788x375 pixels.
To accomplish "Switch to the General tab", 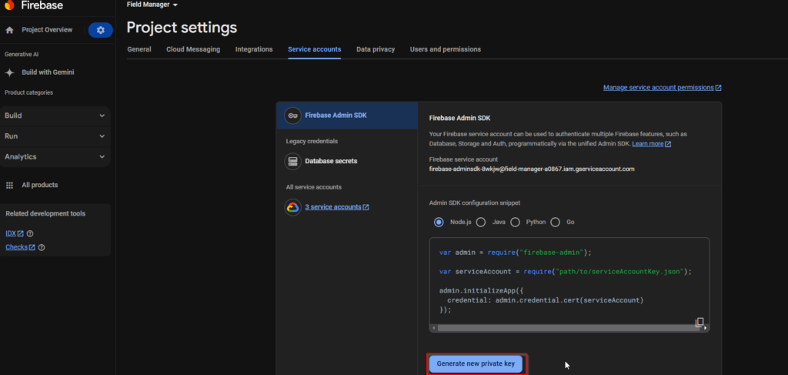I will point(139,49).
